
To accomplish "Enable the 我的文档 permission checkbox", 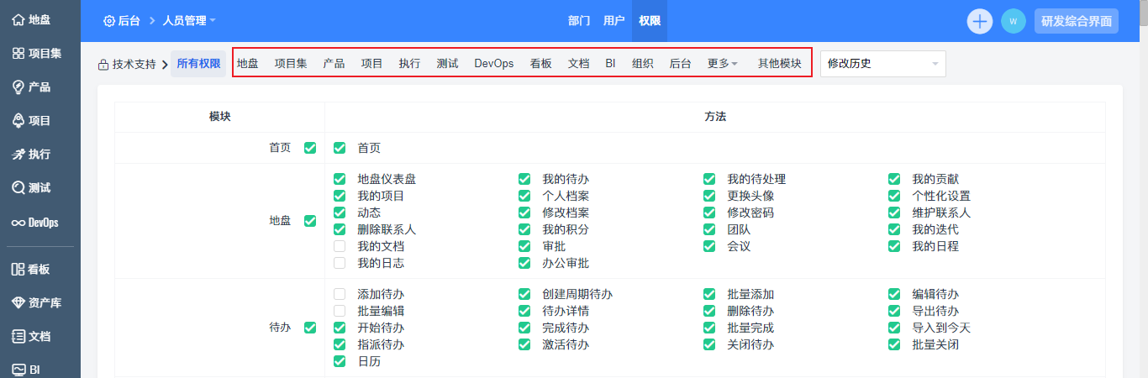I will pyautogui.click(x=340, y=246).
